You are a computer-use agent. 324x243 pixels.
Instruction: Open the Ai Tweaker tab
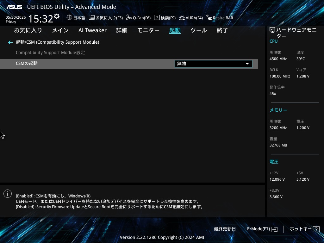click(92, 30)
